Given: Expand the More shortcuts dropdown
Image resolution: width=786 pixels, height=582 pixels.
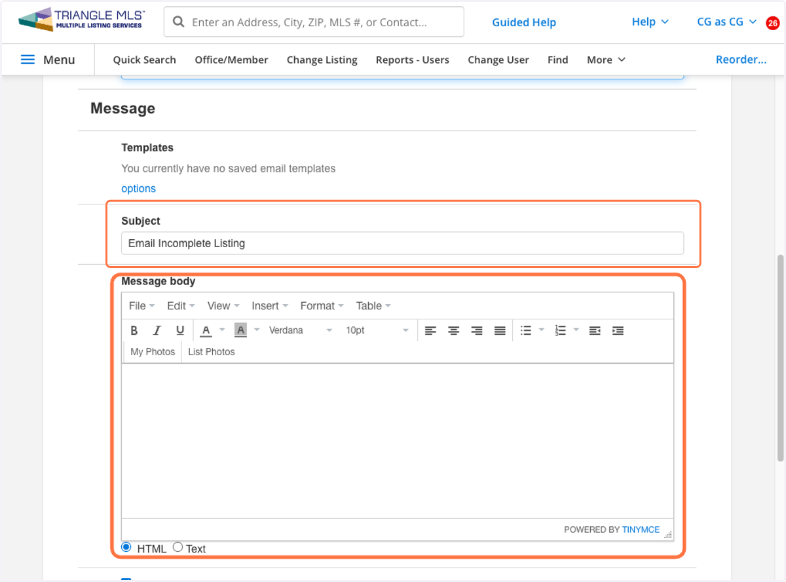Looking at the screenshot, I should tap(607, 60).
